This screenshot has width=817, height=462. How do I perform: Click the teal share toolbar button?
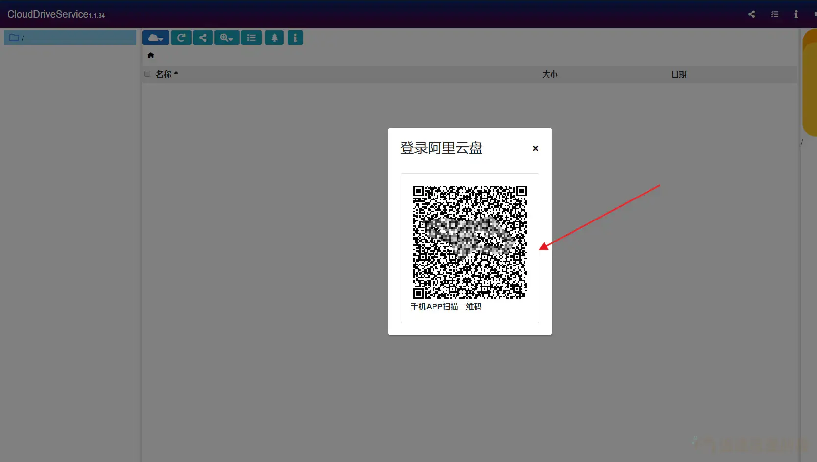[202, 38]
